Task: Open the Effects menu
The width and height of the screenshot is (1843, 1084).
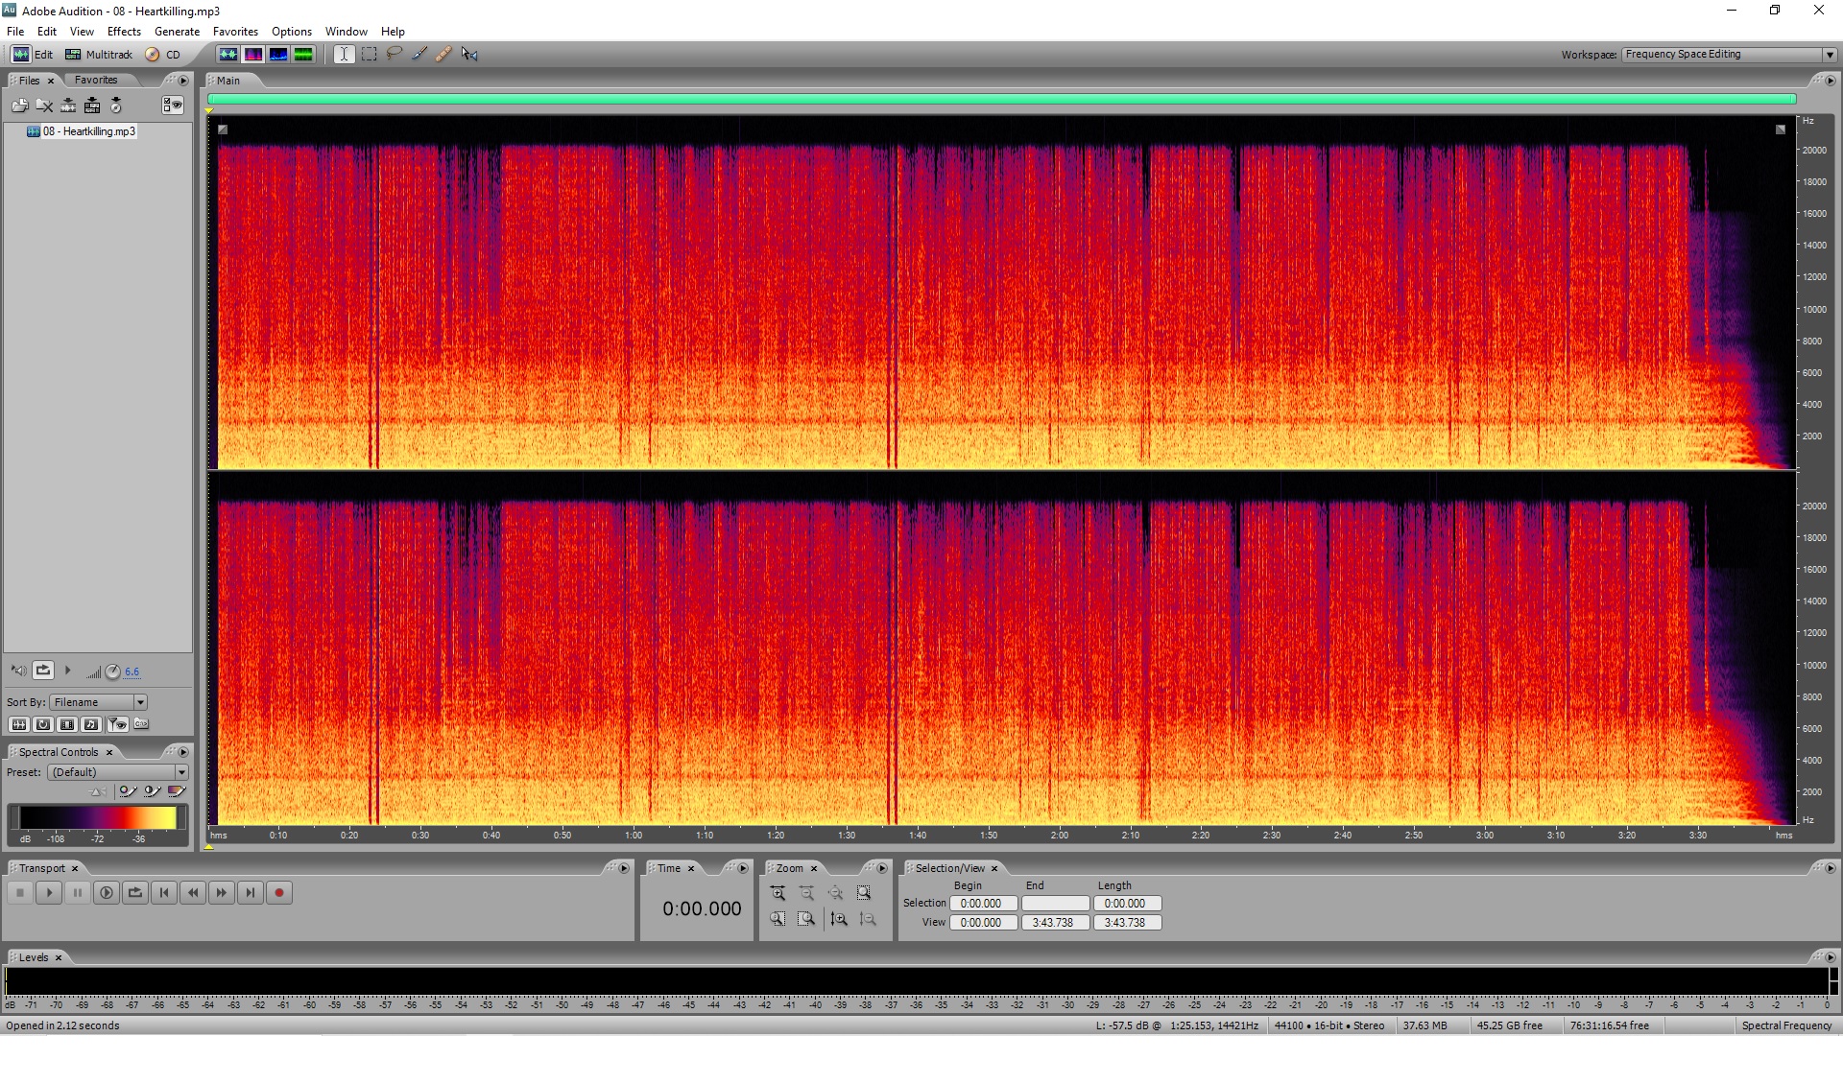Action: pyautogui.click(x=124, y=32)
